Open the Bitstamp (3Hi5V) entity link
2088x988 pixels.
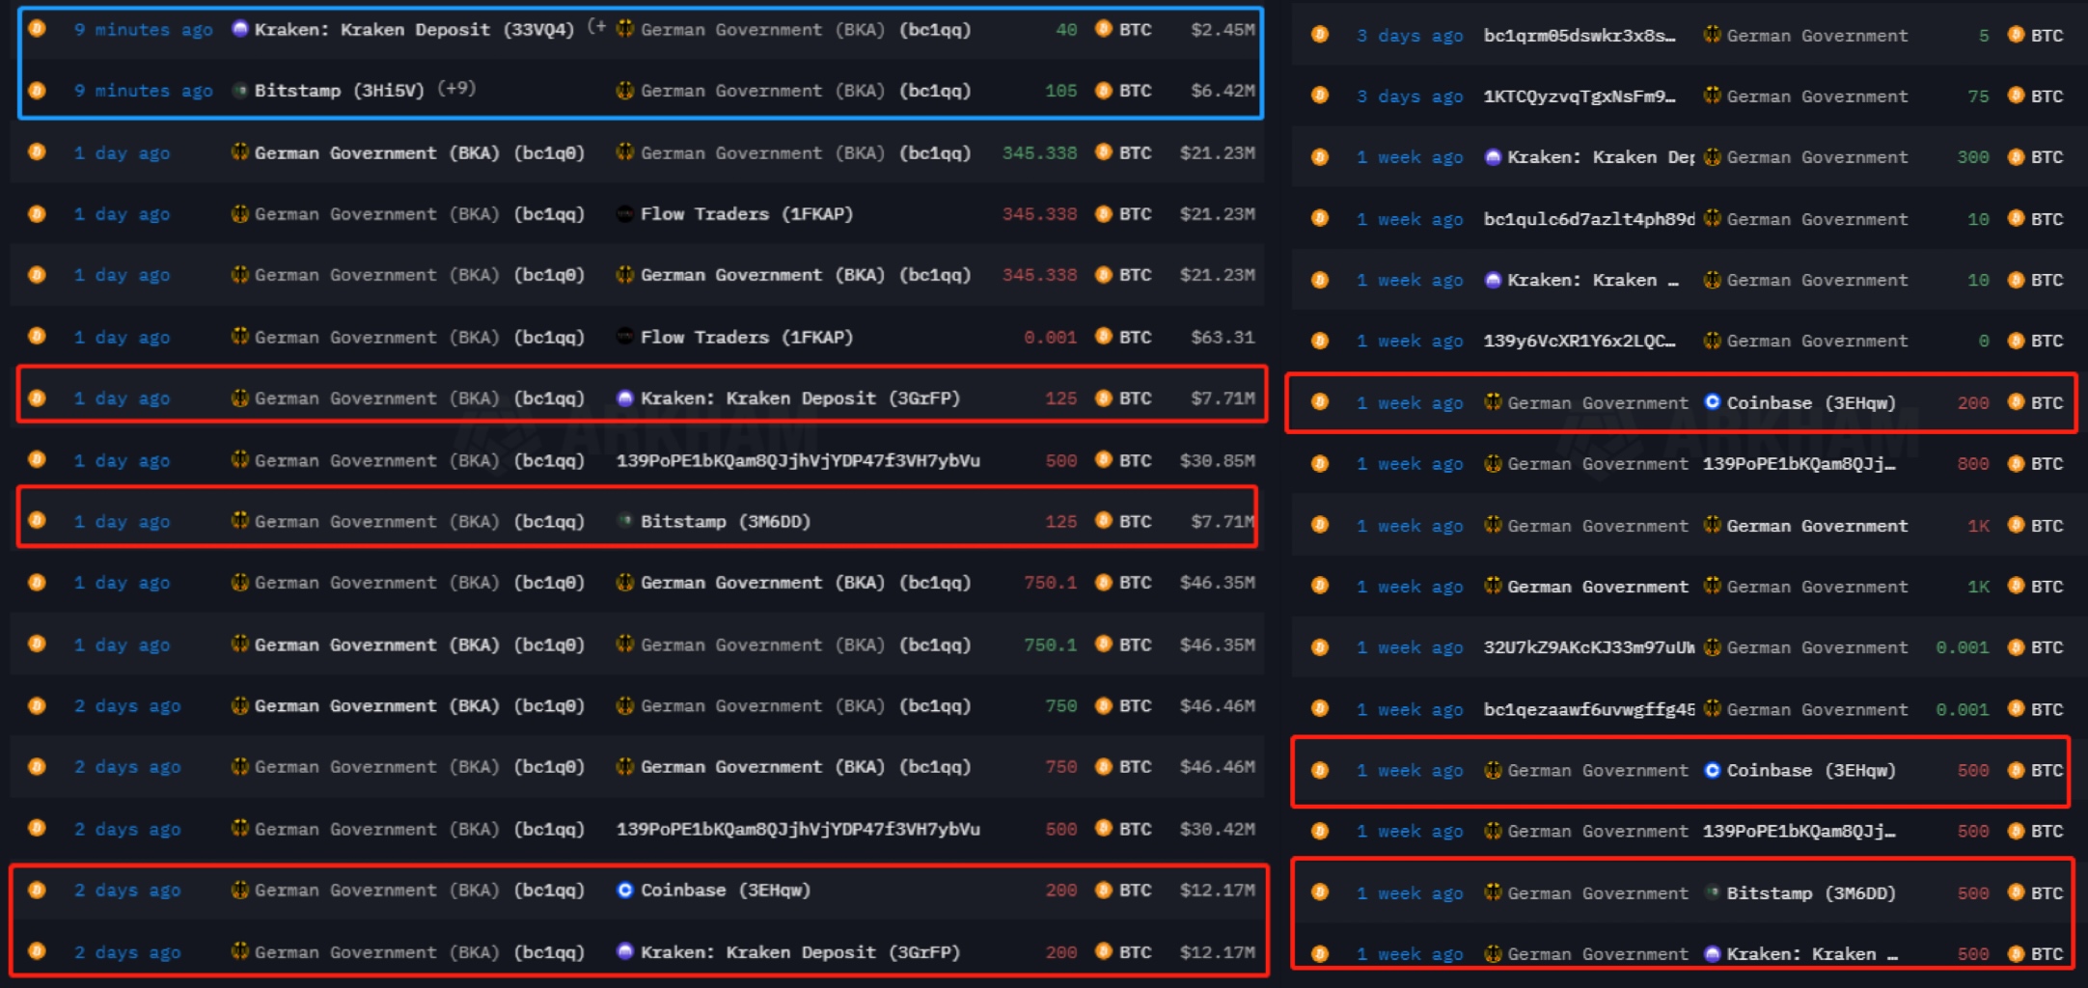pos(340,91)
